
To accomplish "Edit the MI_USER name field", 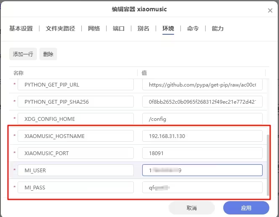I will (76, 170).
